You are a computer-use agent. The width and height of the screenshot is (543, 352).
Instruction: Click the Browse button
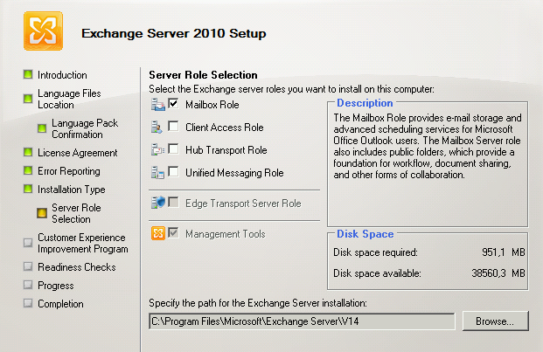495,321
